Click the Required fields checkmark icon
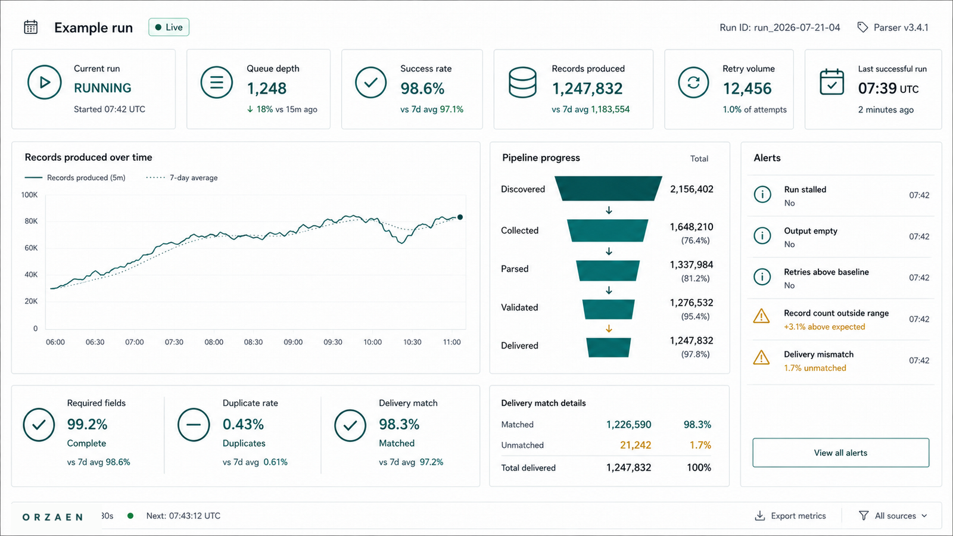This screenshot has height=536, width=953. tap(39, 425)
